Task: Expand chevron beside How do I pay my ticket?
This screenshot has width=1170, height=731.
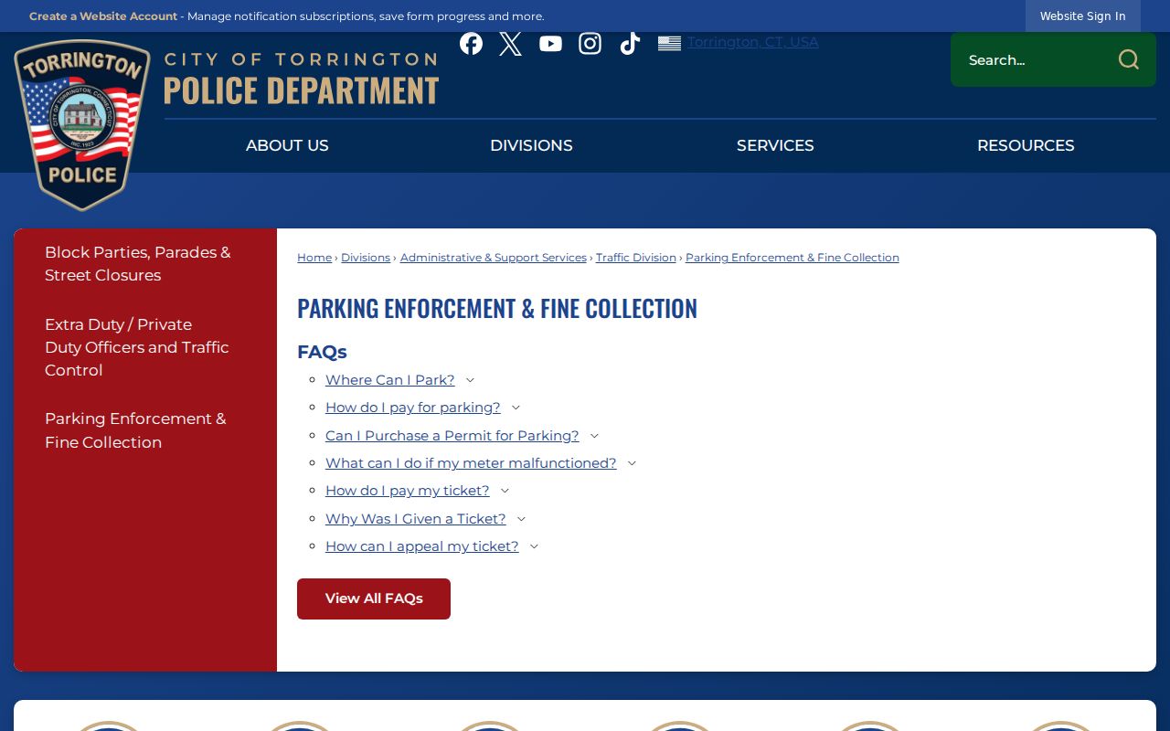Action: coord(505,491)
